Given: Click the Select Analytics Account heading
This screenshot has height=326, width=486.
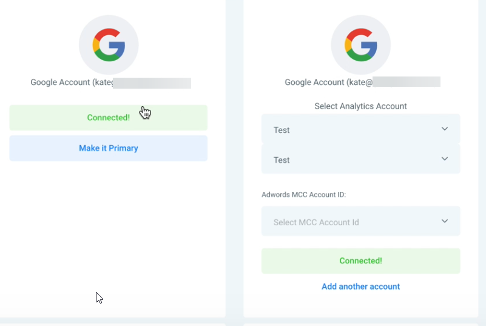Looking at the screenshot, I should [x=360, y=106].
